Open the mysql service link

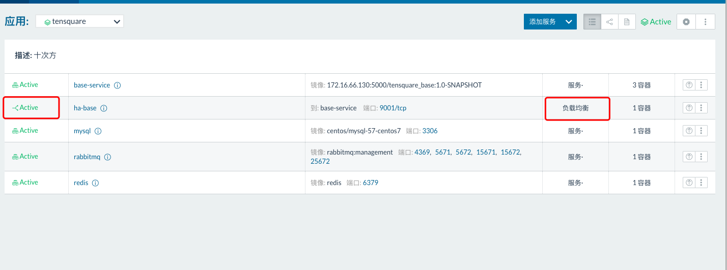(82, 131)
